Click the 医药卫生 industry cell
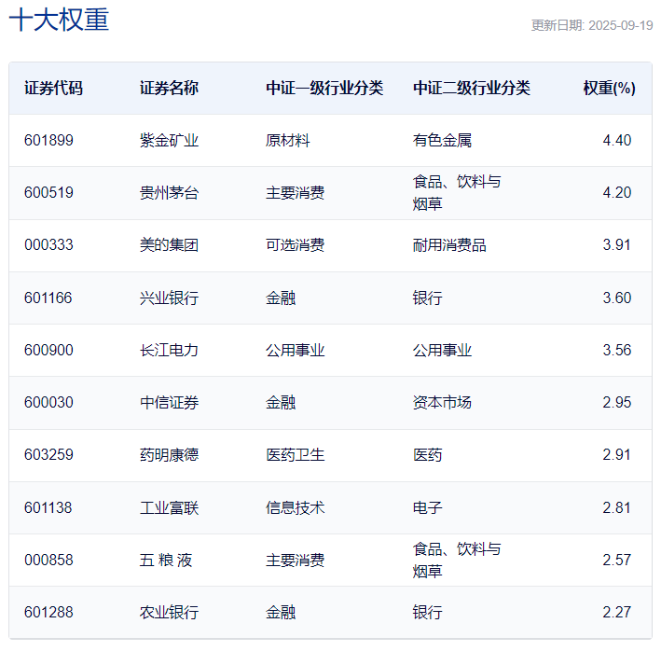Image resolution: width=661 pixels, height=651 pixels. 296,455
